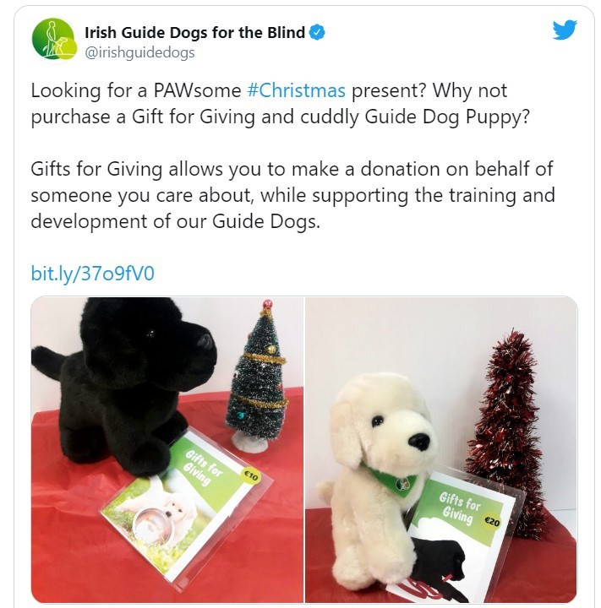The width and height of the screenshot is (601, 608).
Task: Click the blue verified badge icon
Action: pyautogui.click(x=317, y=33)
